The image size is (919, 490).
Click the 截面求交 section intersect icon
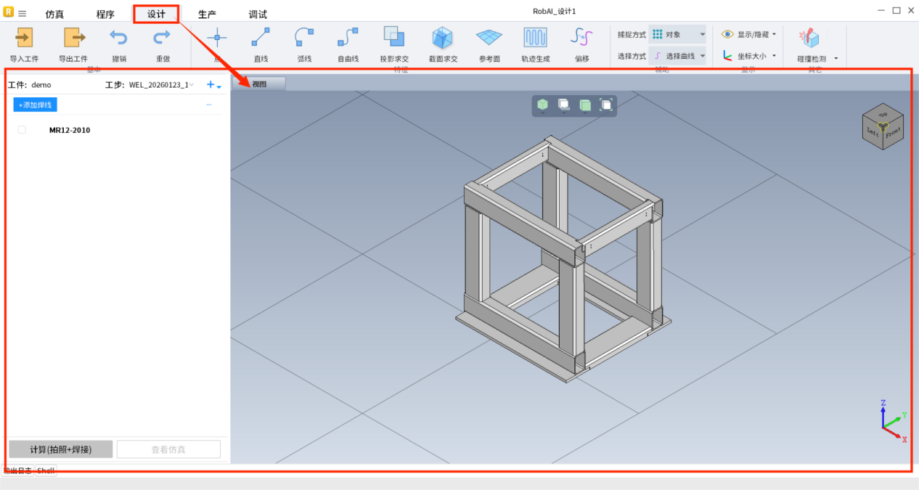[x=442, y=38]
